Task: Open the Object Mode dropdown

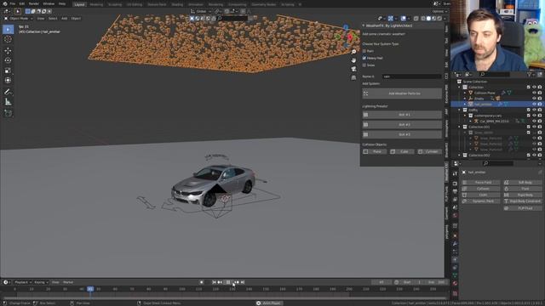Action: [x=19, y=19]
